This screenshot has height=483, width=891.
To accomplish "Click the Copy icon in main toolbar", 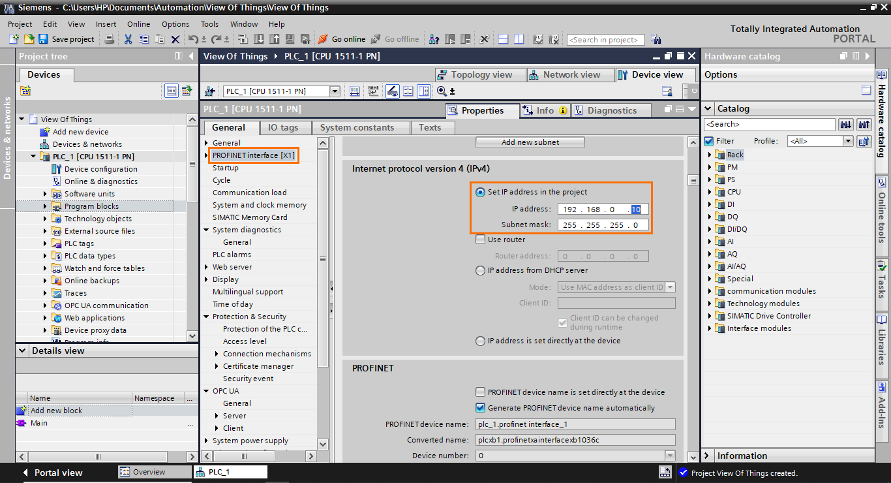I will 143,39.
